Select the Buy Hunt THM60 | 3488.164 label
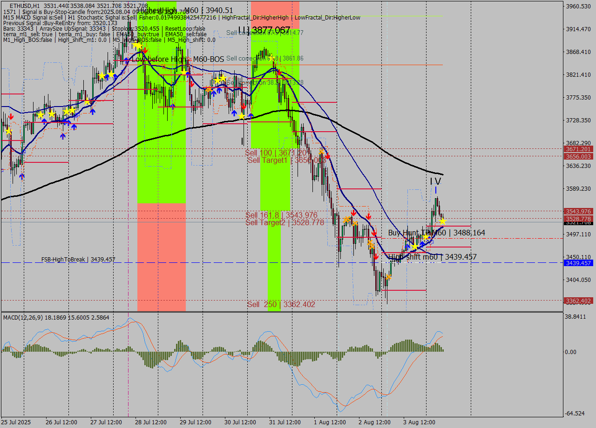Viewport: 596px width, 428px height. coord(436,233)
